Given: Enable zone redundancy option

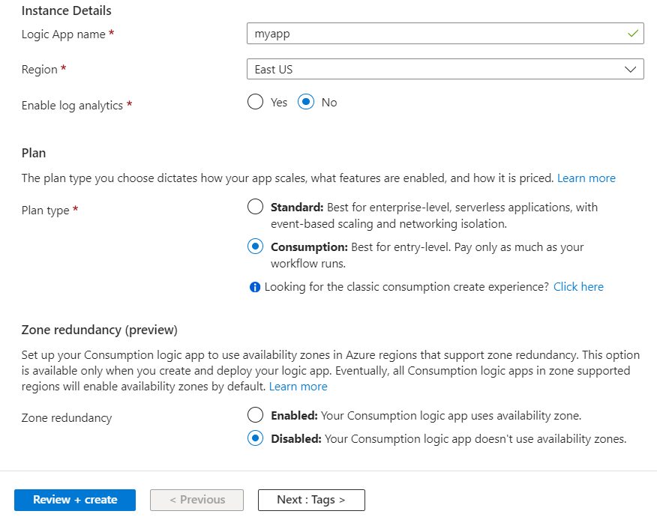Looking at the screenshot, I should 256,415.
